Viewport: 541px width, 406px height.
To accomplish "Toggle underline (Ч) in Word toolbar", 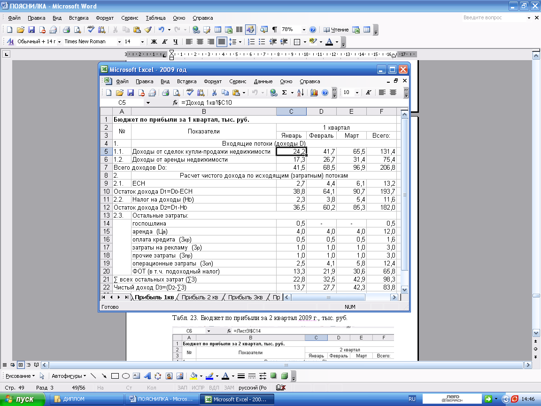I will point(175,41).
